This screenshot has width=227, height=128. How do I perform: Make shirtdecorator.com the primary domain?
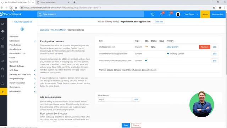click(x=173, y=47)
